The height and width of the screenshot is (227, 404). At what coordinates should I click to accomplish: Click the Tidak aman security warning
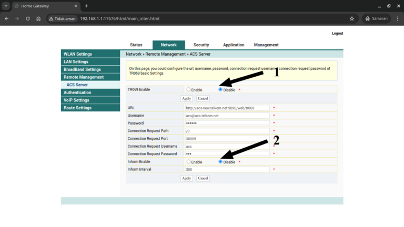tap(63, 18)
